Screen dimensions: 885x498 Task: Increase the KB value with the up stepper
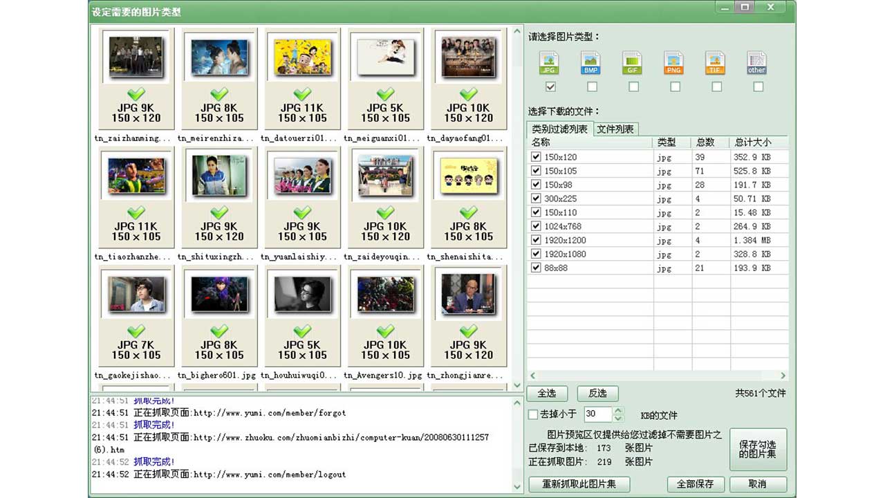[x=618, y=410]
